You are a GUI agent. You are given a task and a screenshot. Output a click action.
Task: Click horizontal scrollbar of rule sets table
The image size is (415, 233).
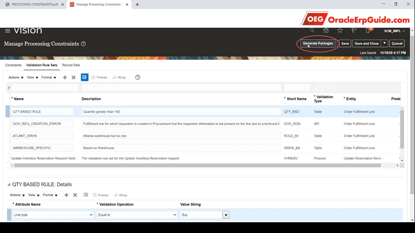(197, 165)
